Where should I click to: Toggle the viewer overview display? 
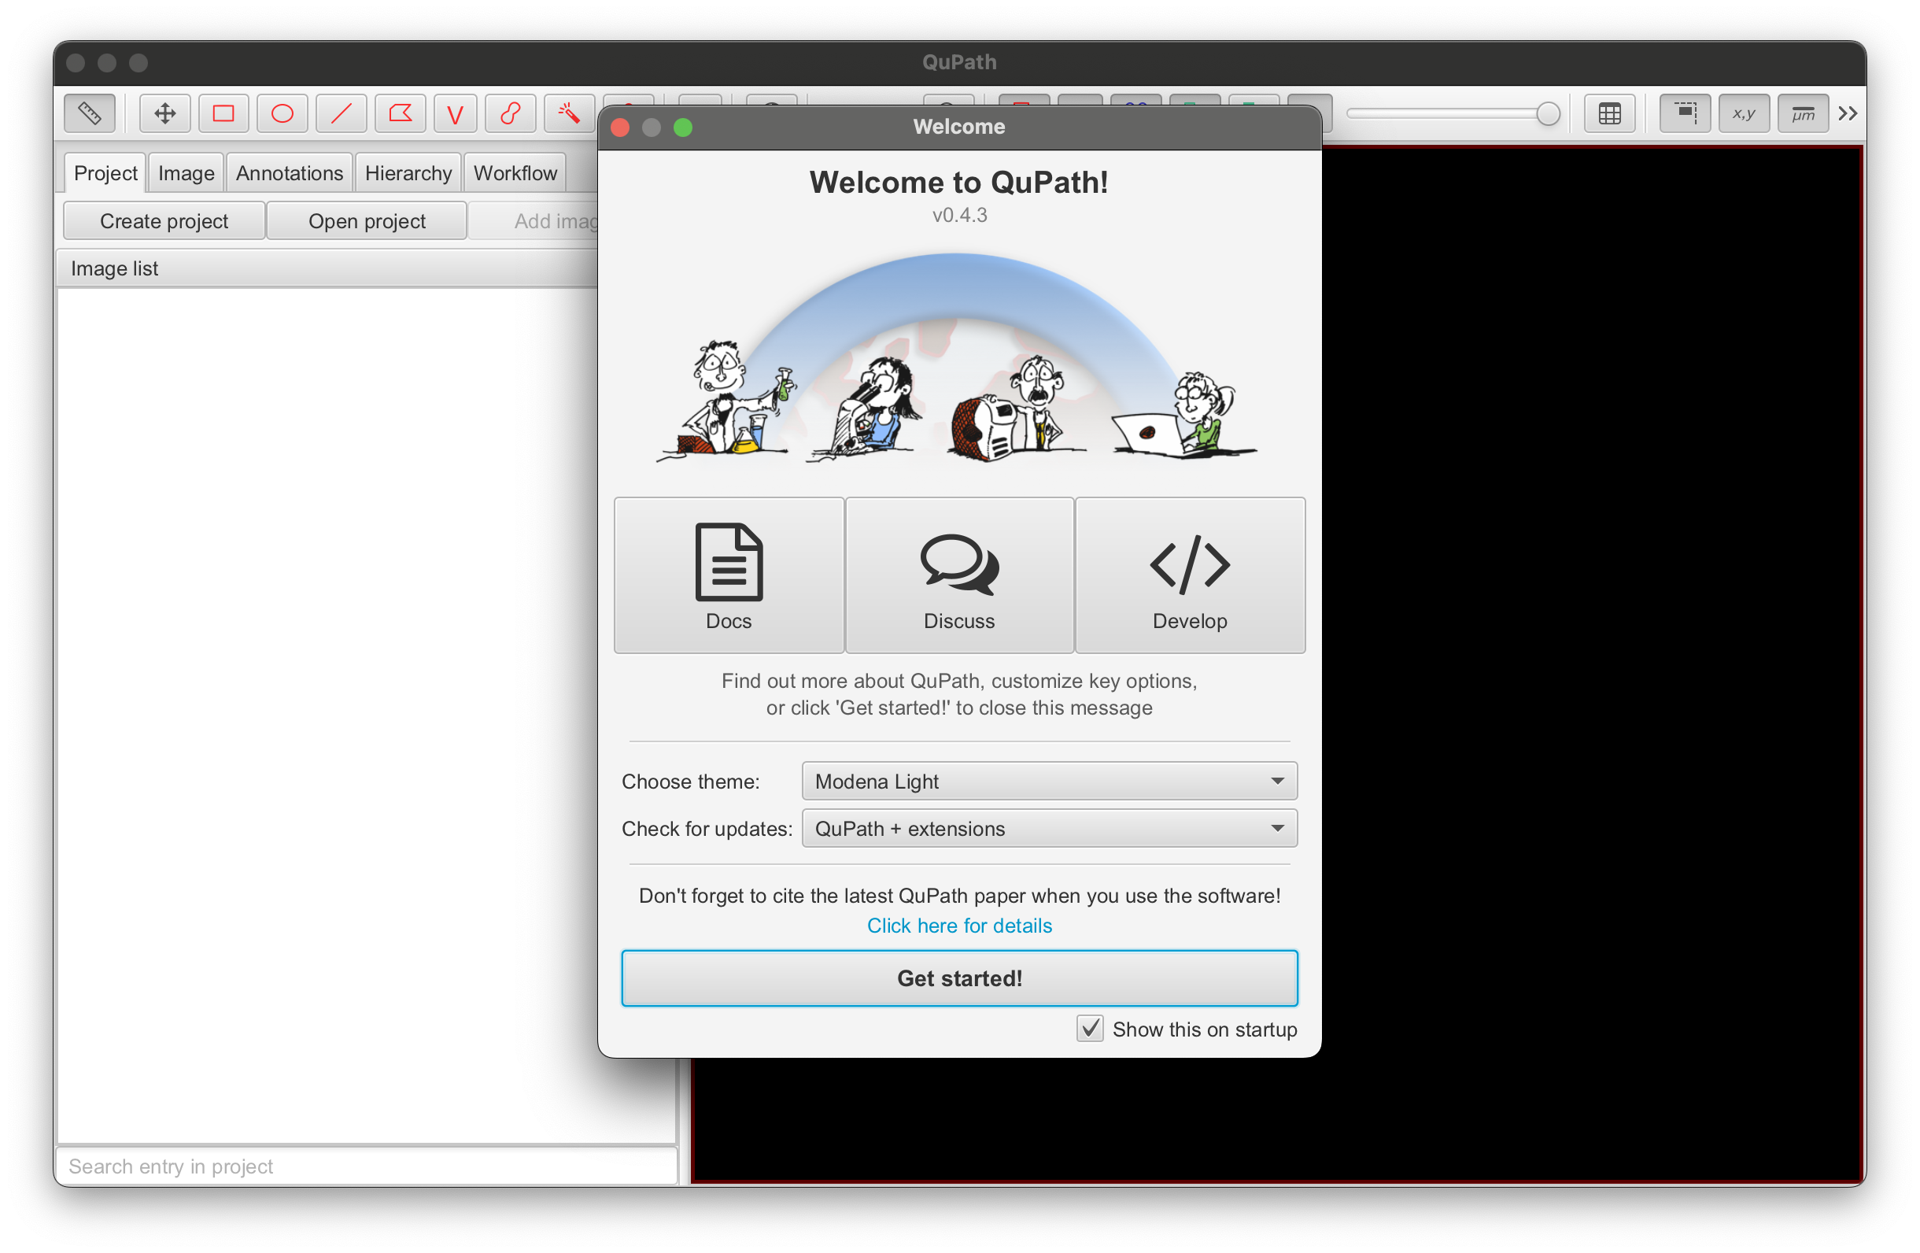pos(1686,114)
